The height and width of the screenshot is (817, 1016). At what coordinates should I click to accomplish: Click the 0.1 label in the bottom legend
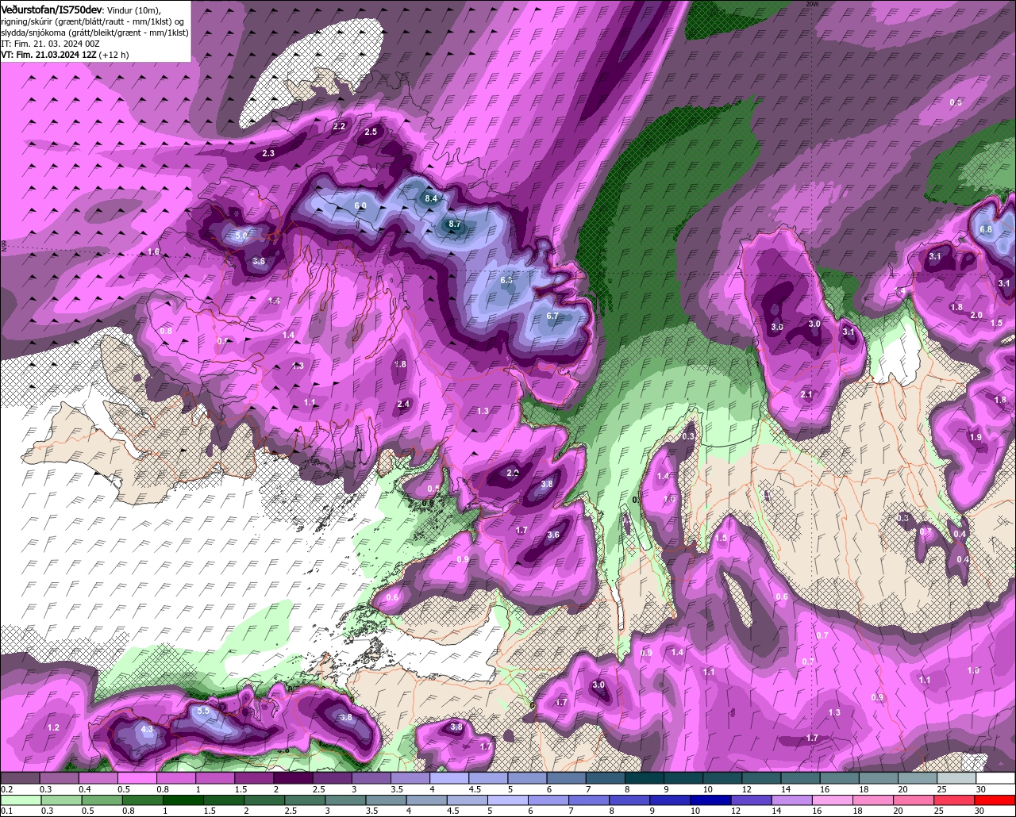(6, 811)
